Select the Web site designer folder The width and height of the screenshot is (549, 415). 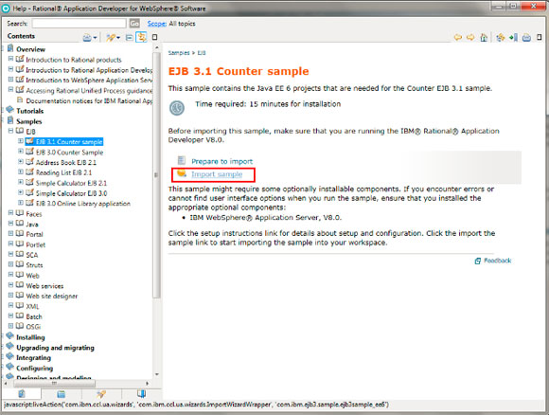[52, 297]
